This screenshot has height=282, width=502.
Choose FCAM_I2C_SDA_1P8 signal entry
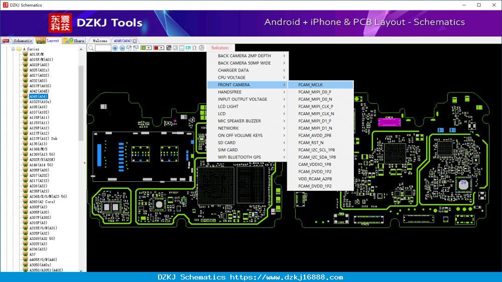click(x=320, y=157)
